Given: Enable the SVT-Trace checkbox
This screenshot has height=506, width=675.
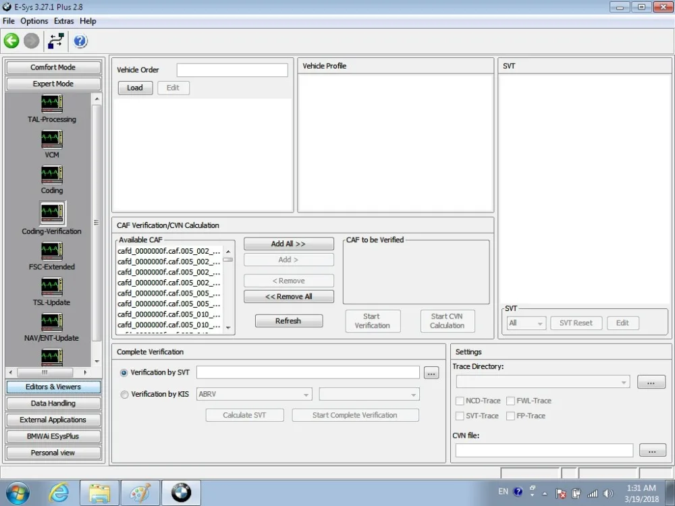Looking at the screenshot, I should click(x=460, y=416).
